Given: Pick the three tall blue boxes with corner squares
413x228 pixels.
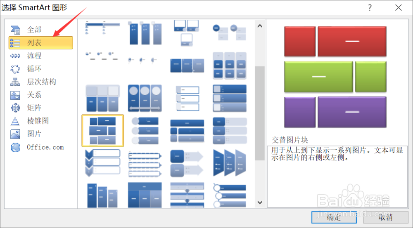Looking at the screenshot, I should tap(145, 33).
